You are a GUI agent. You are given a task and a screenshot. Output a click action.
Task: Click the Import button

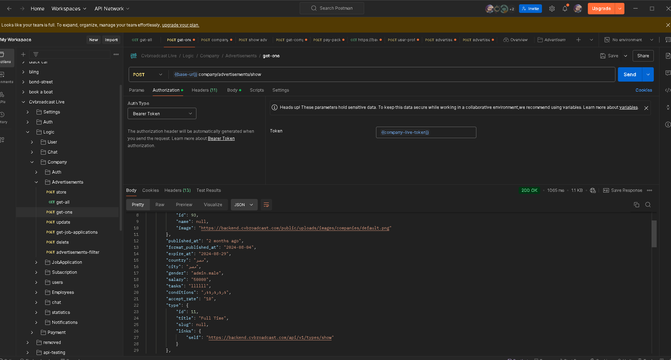111,40
